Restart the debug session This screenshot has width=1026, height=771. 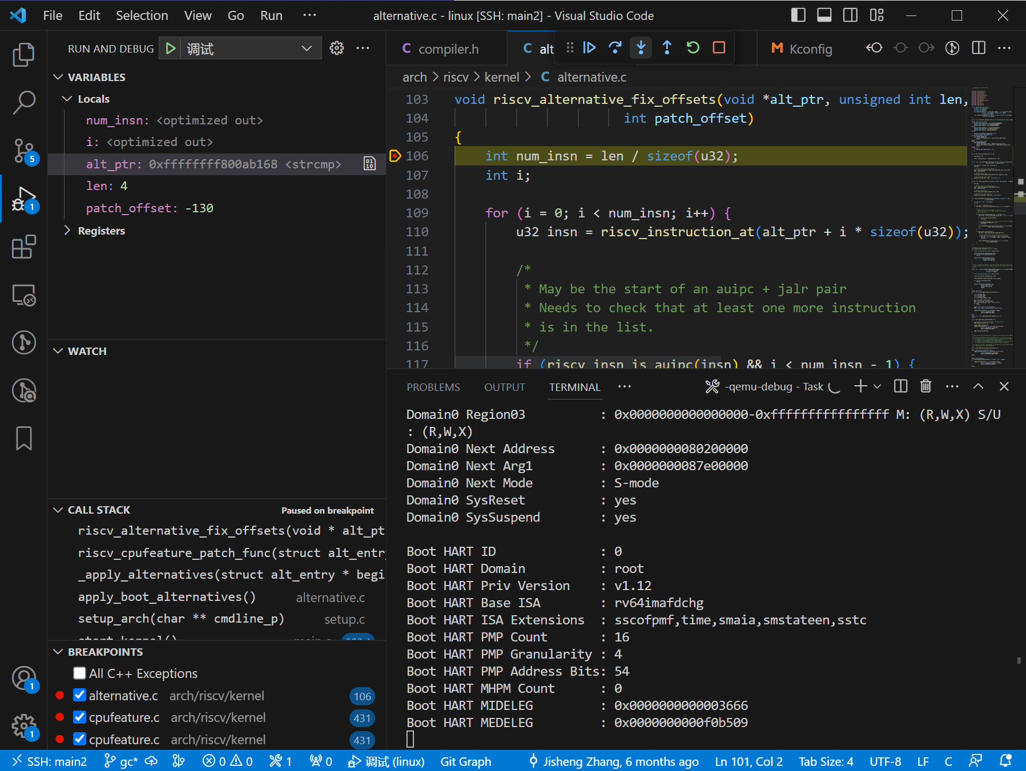click(x=693, y=48)
